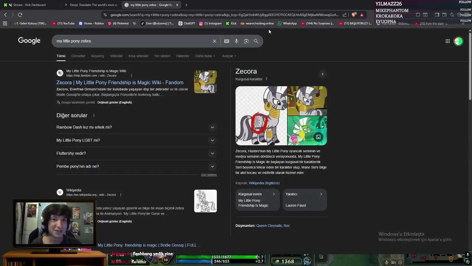The width and height of the screenshot is (472, 266).
Task: Open the Brave Wallet icon
Action: click(x=444, y=15)
